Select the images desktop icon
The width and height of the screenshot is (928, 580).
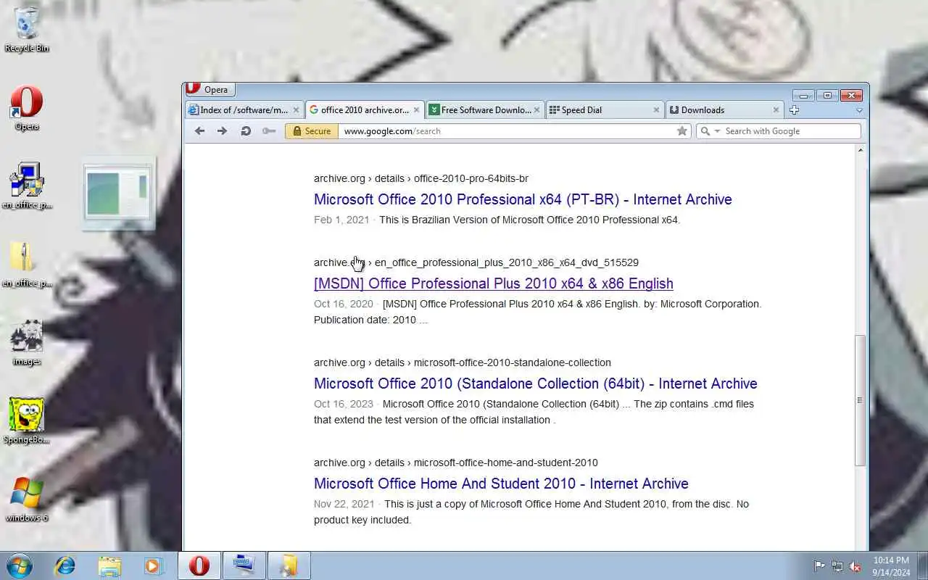[x=27, y=343]
